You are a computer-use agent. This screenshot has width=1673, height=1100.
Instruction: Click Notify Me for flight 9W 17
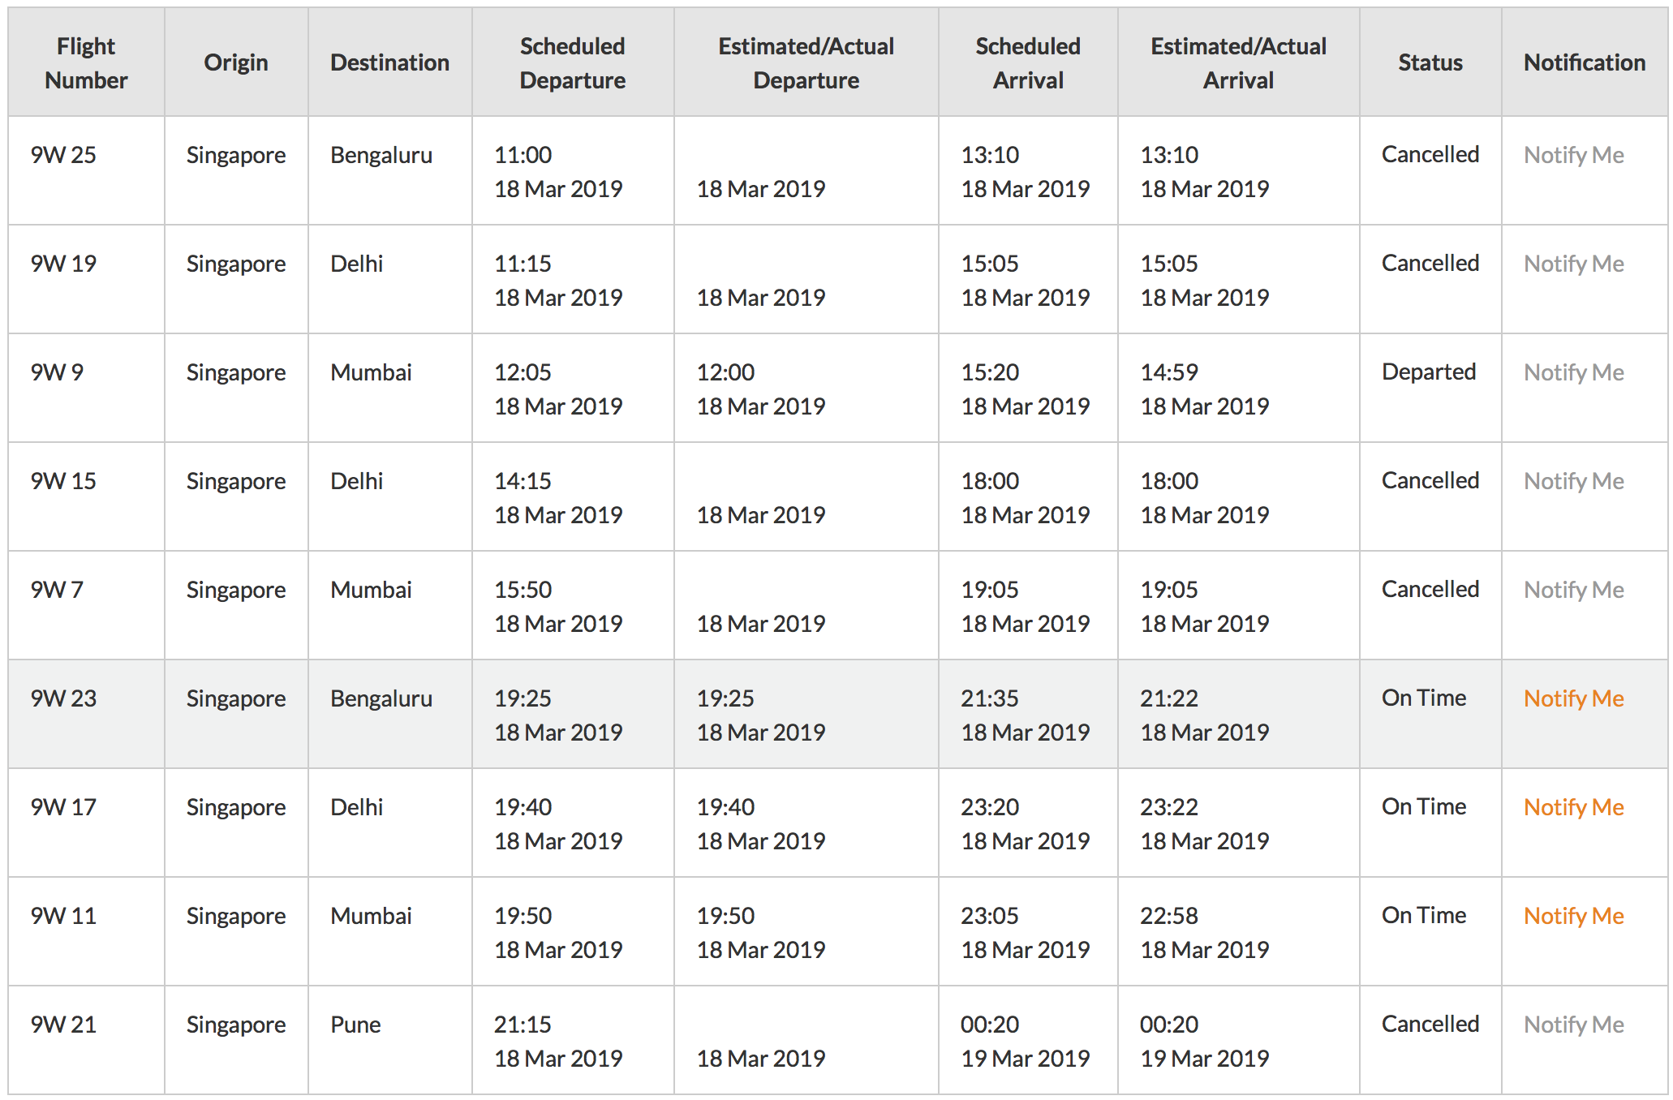1573,807
